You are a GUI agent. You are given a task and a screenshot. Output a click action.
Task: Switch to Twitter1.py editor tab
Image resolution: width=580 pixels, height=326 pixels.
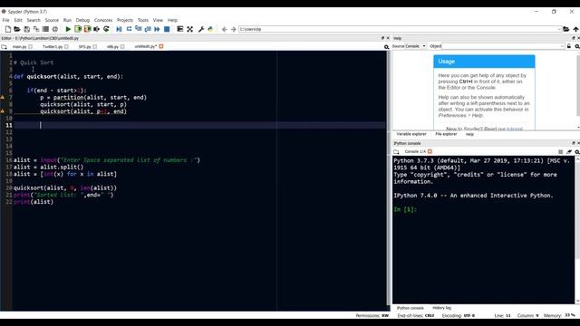[53, 46]
